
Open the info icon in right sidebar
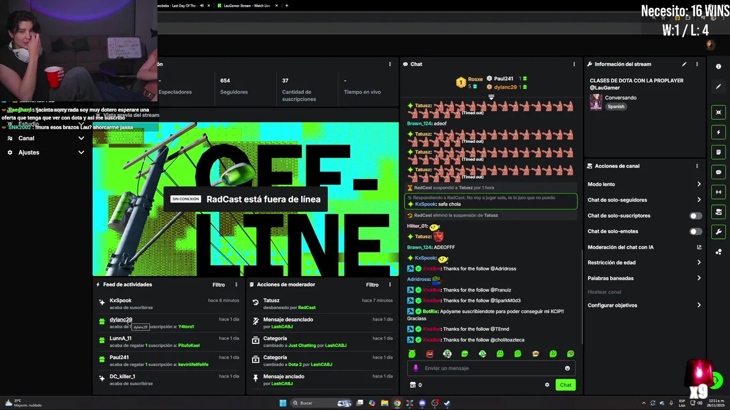[719, 67]
